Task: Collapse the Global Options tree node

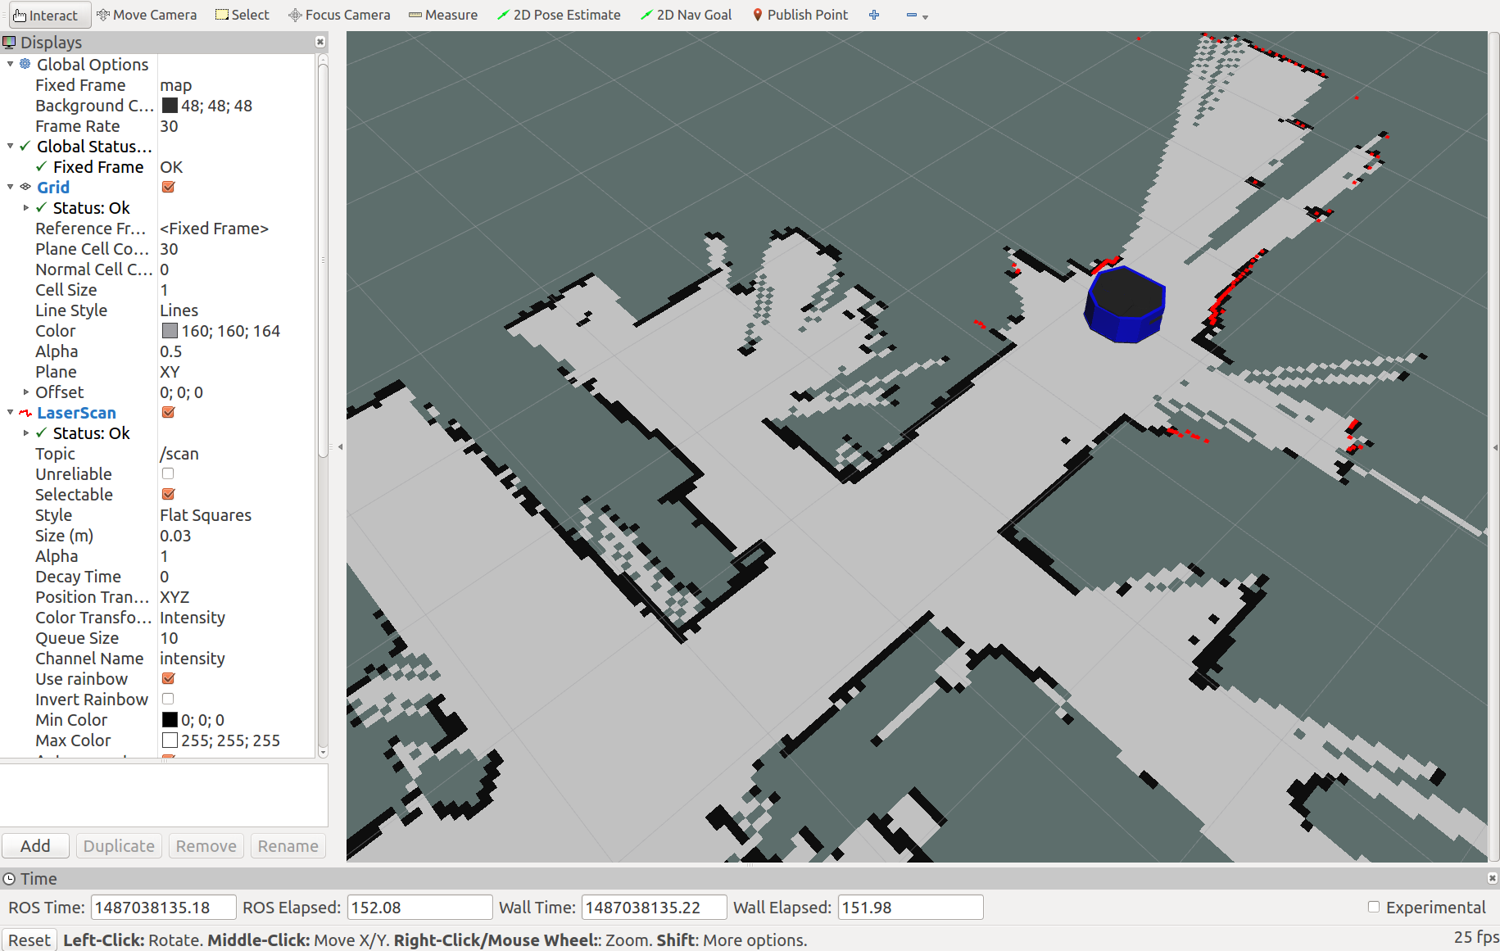Action: click(10, 64)
